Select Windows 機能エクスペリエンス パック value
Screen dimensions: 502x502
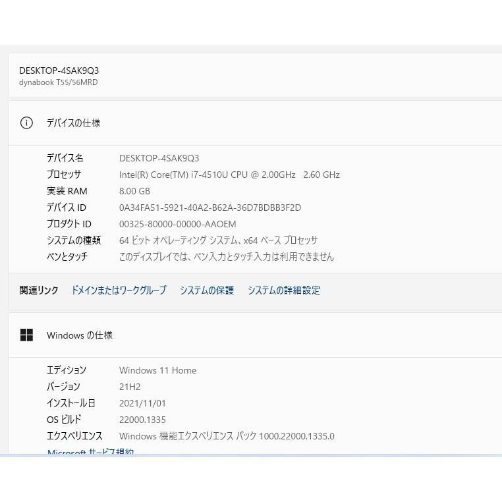(227, 436)
